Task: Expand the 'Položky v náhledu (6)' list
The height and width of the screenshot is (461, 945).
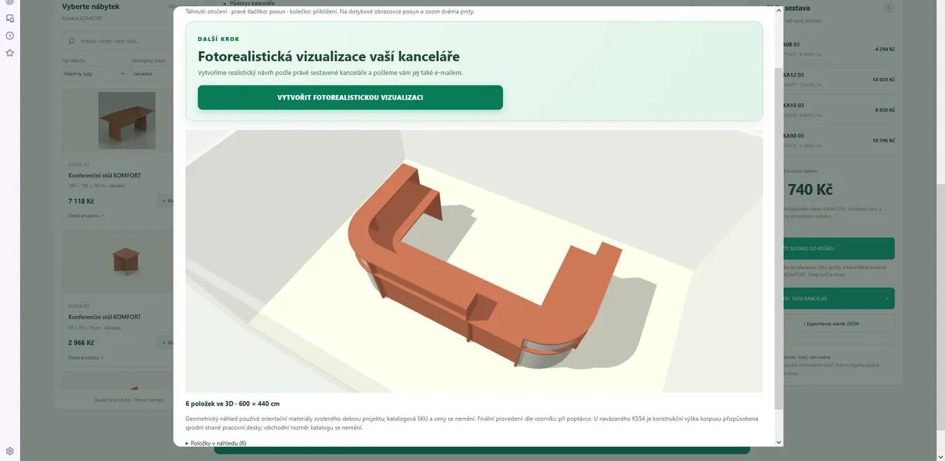Action: 216,443
